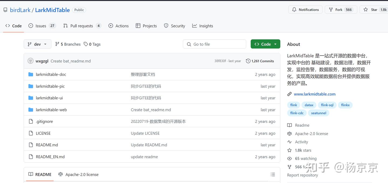The width and height of the screenshot is (388, 183).
Task: Switch to the Issues tab
Action: tap(42, 26)
